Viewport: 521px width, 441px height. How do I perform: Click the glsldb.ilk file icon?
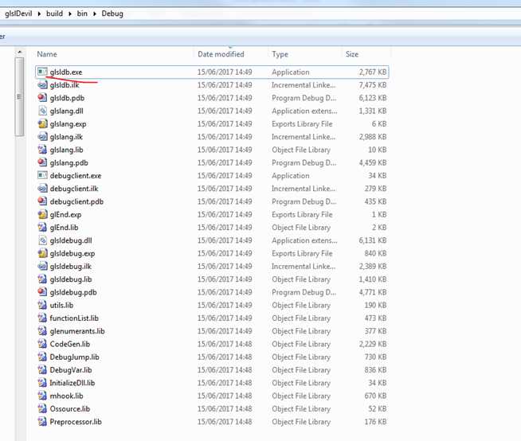click(42, 84)
